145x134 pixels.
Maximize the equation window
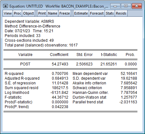pyautogui.click(x=126, y=6)
